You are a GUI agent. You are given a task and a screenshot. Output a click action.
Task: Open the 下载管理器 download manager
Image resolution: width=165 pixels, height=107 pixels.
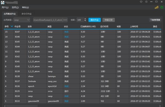coord(155,20)
